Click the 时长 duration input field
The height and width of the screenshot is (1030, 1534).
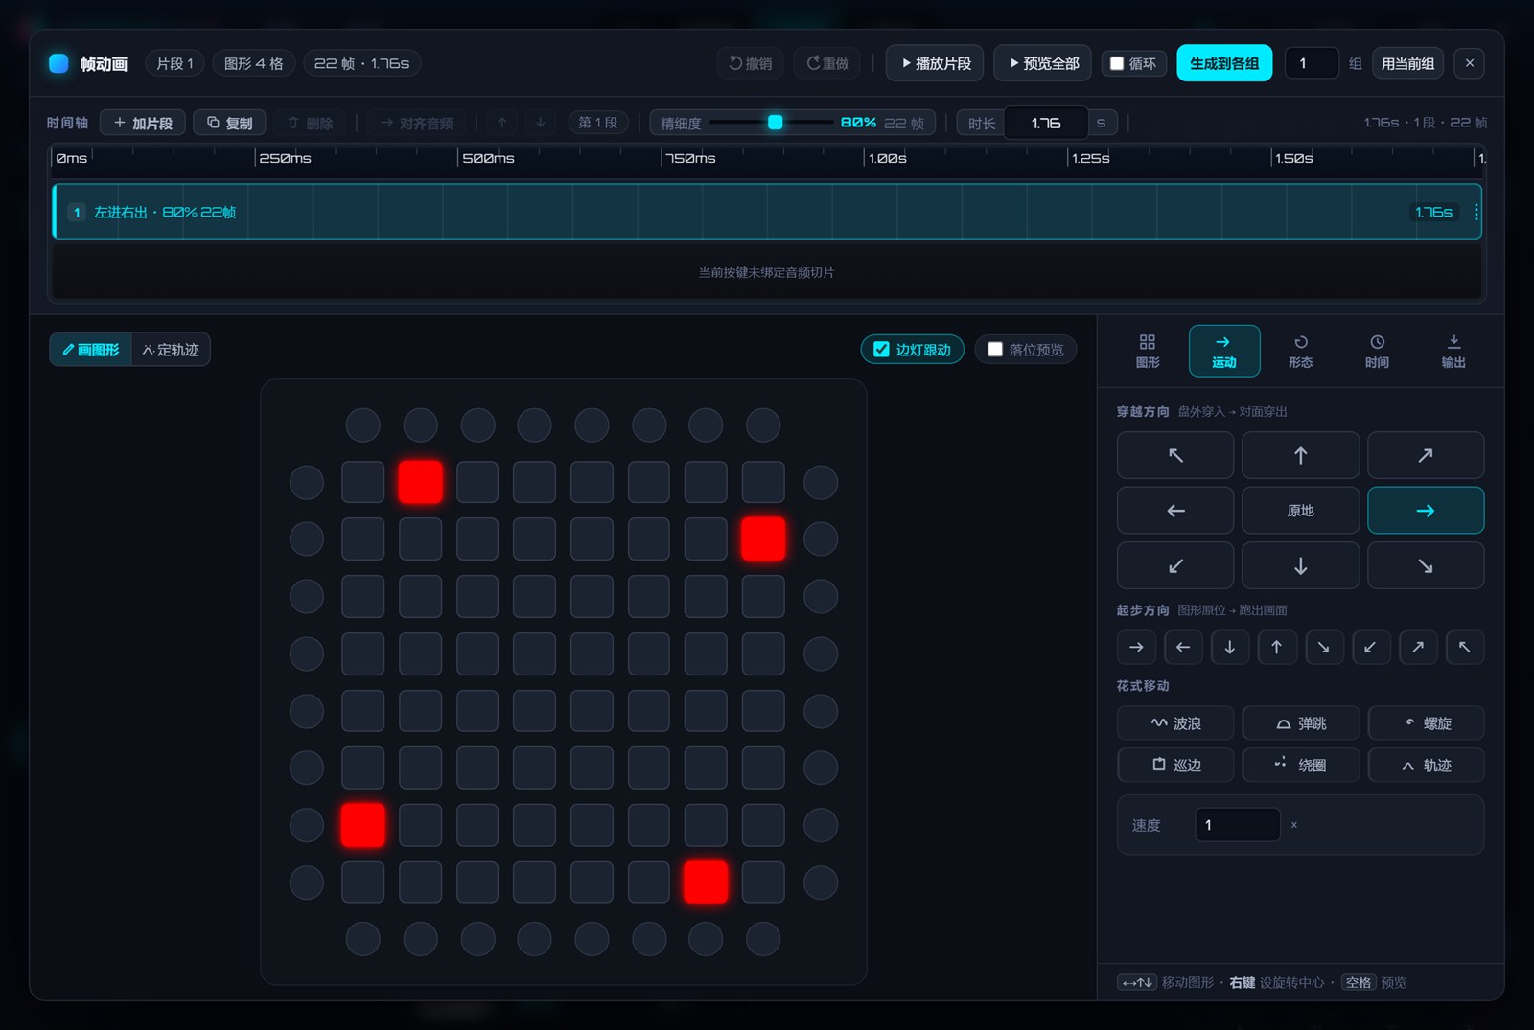tap(1046, 123)
